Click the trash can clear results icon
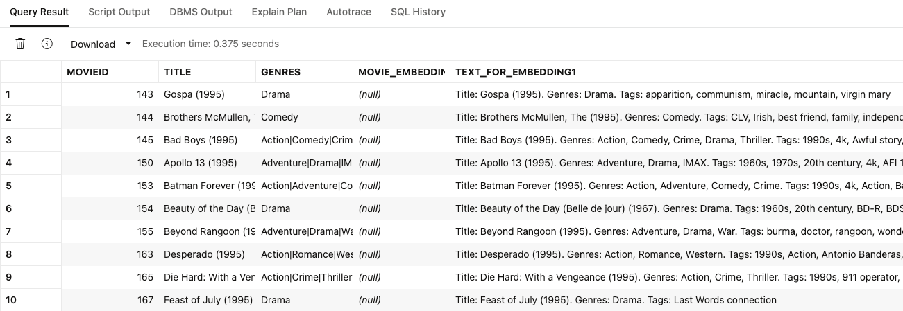Image resolution: width=903 pixels, height=311 pixels. 20,44
